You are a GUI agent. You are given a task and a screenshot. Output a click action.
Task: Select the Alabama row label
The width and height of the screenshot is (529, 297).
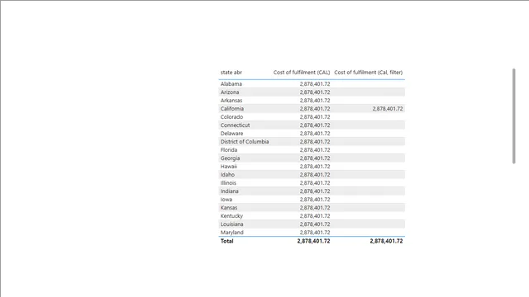(231, 84)
